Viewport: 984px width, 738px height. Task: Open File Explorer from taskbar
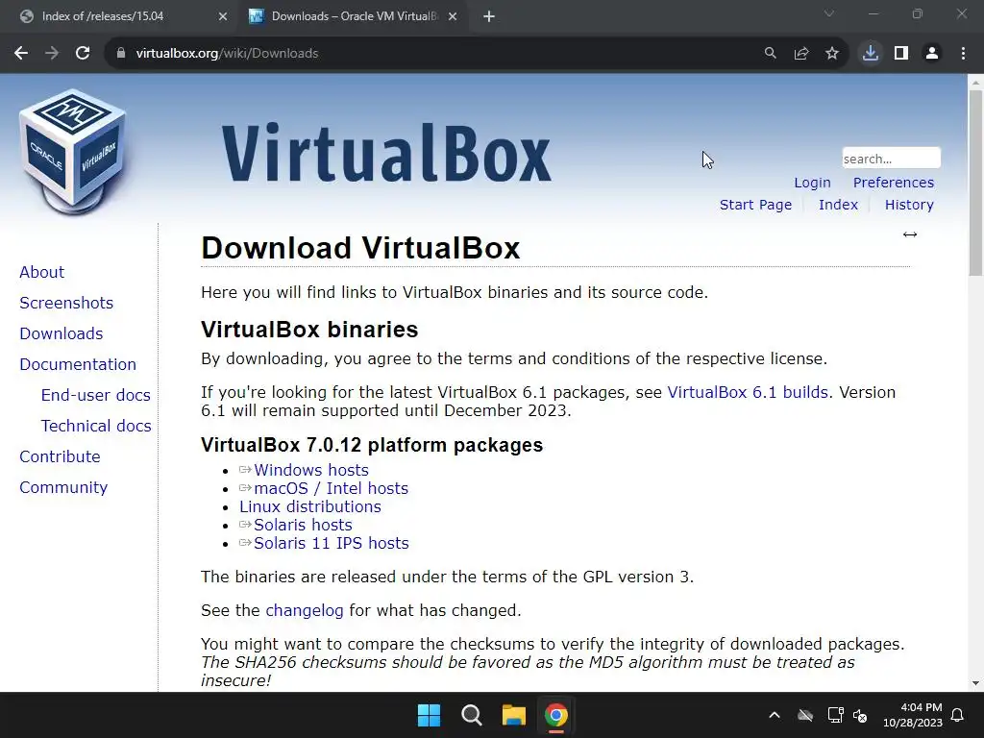pyautogui.click(x=513, y=715)
